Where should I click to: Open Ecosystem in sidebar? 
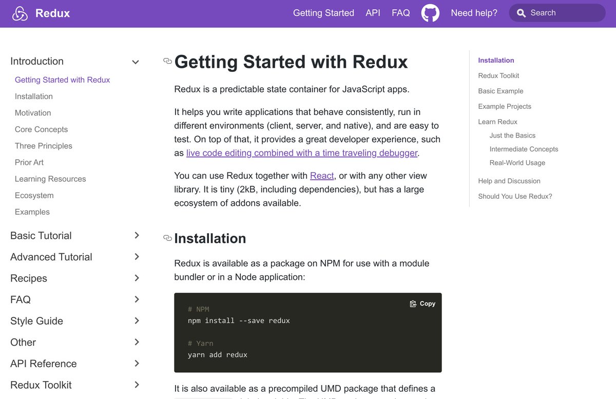tap(34, 195)
